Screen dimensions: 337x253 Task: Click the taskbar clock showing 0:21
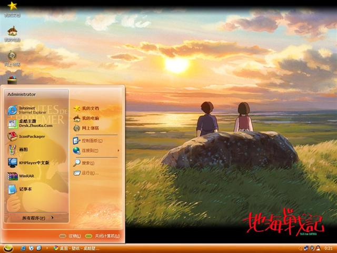329,248
